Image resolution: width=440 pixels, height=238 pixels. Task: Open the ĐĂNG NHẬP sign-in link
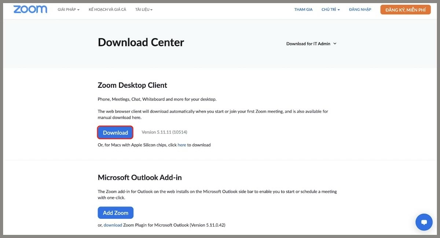coord(360,10)
